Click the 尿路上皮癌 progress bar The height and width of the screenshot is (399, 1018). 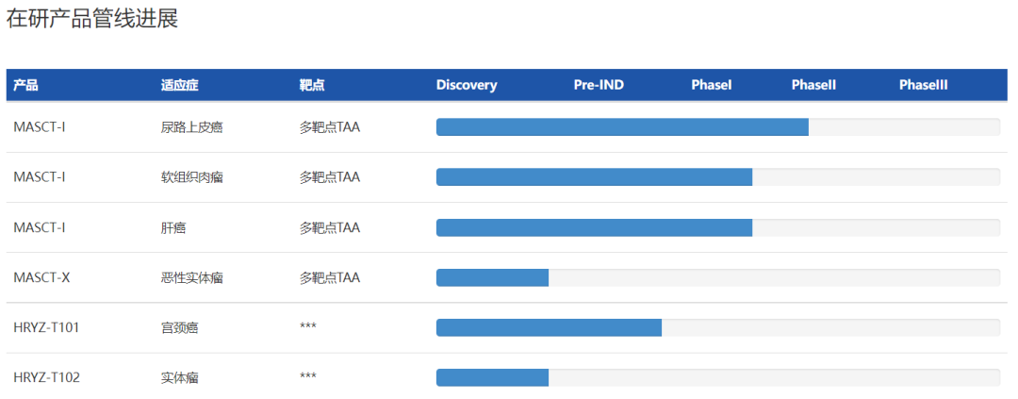click(x=622, y=126)
